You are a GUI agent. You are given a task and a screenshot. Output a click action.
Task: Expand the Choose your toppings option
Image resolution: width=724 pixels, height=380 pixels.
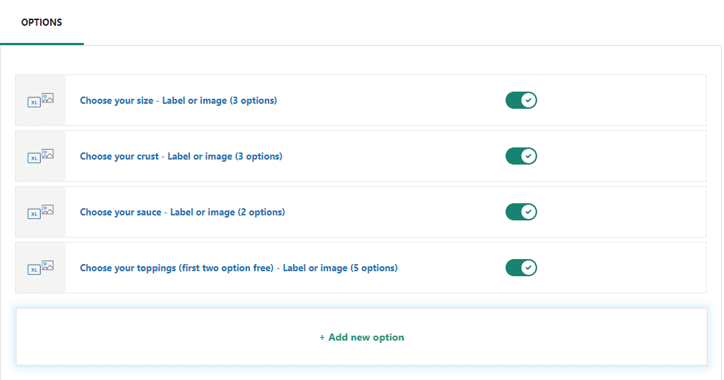coord(238,268)
